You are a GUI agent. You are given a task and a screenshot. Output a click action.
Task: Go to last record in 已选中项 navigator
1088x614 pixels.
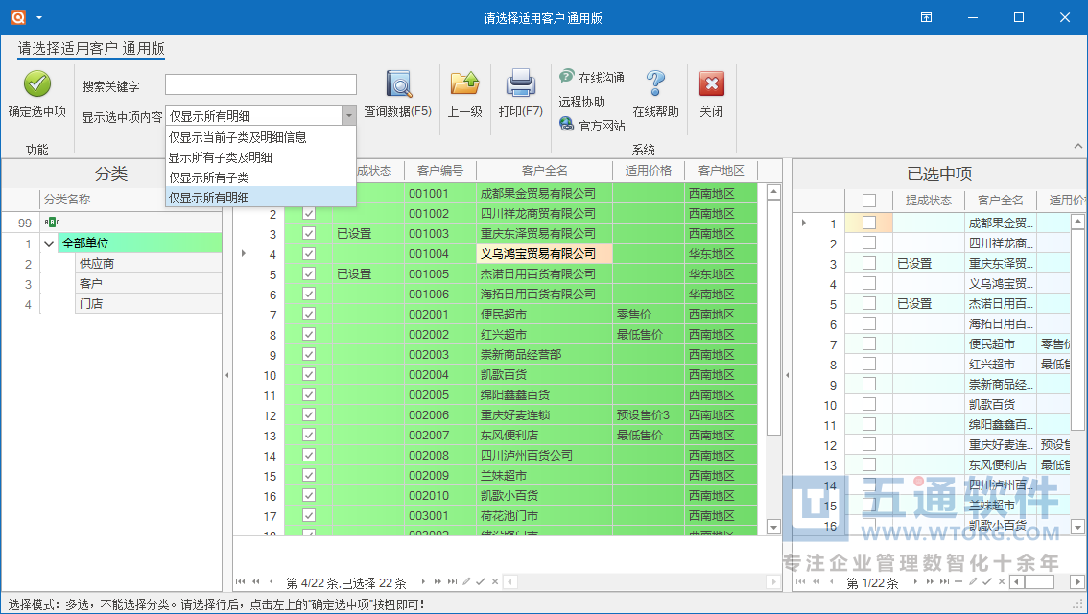click(944, 581)
